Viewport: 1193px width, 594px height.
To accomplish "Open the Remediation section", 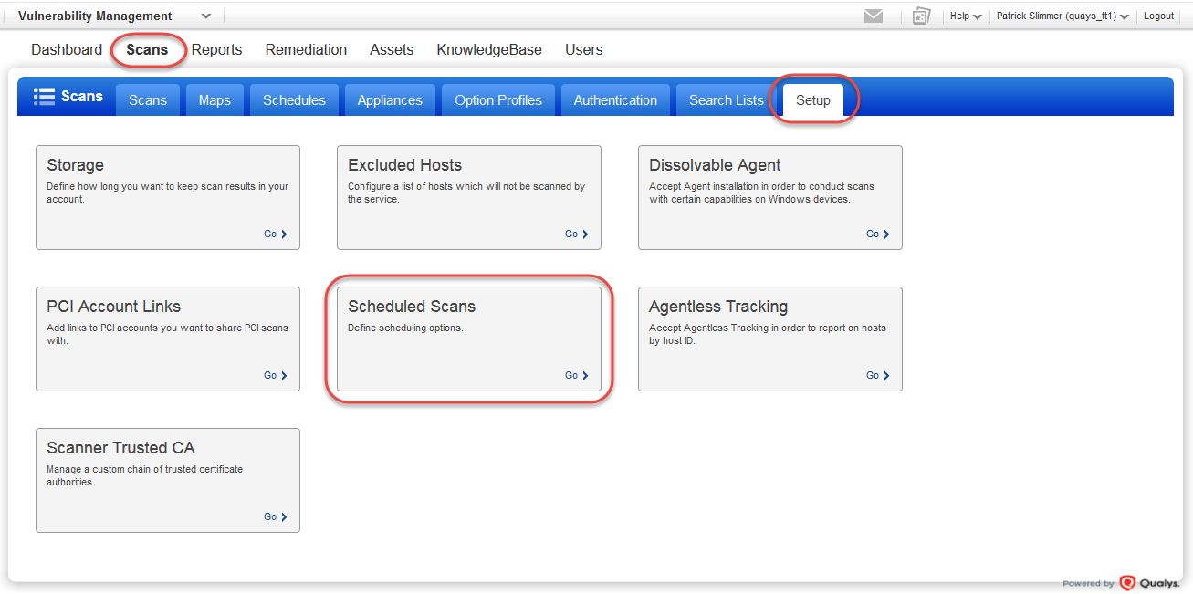I will pos(306,49).
